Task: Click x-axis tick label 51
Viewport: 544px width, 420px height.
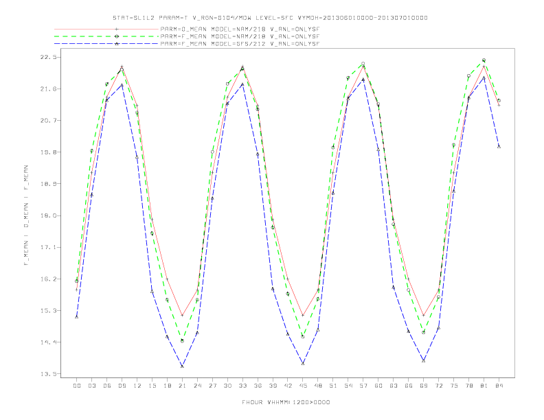Action: 333,386
